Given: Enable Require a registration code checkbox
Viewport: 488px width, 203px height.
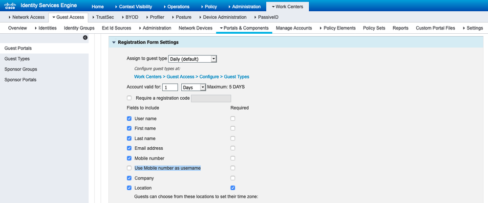Looking at the screenshot, I should pyautogui.click(x=129, y=98).
